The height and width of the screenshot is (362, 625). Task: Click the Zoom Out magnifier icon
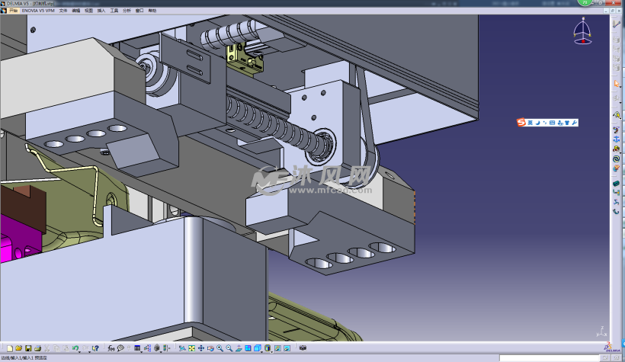click(x=229, y=348)
